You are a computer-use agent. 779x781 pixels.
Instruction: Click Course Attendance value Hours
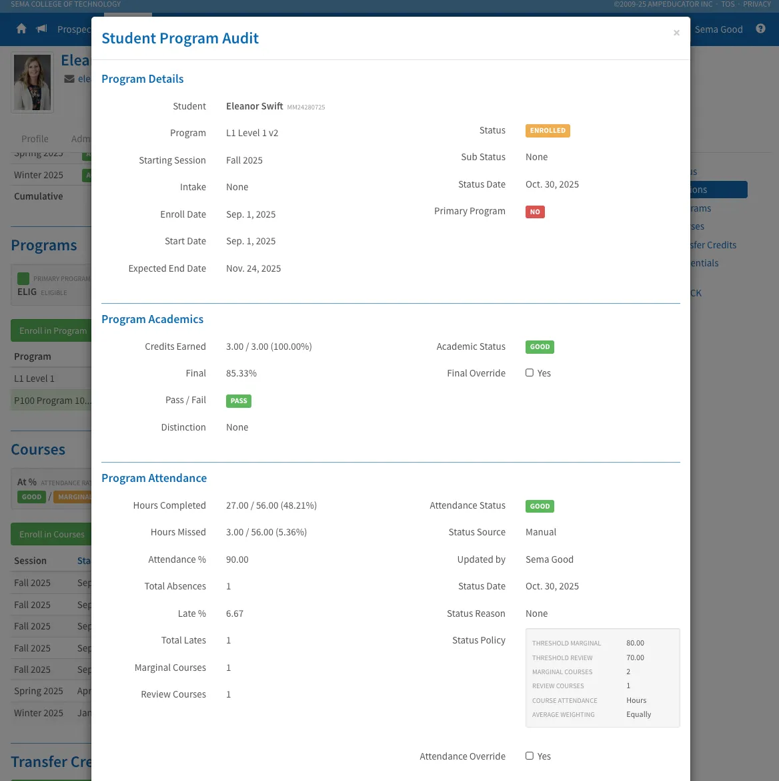(636, 700)
